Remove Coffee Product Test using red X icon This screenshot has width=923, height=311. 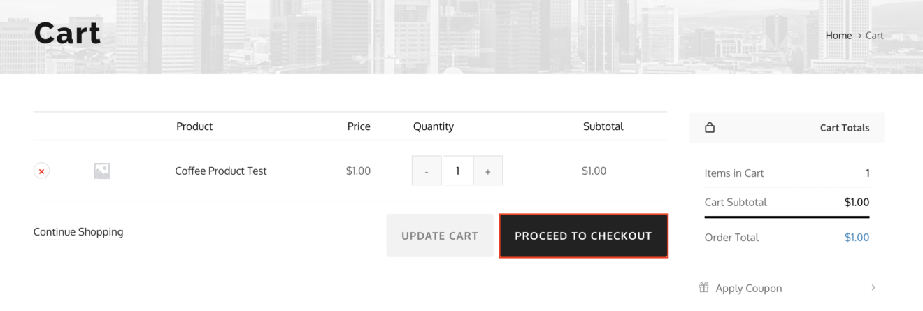point(41,171)
